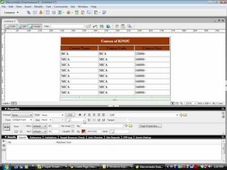Click the Merge selected cells icon

pos(16,131)
